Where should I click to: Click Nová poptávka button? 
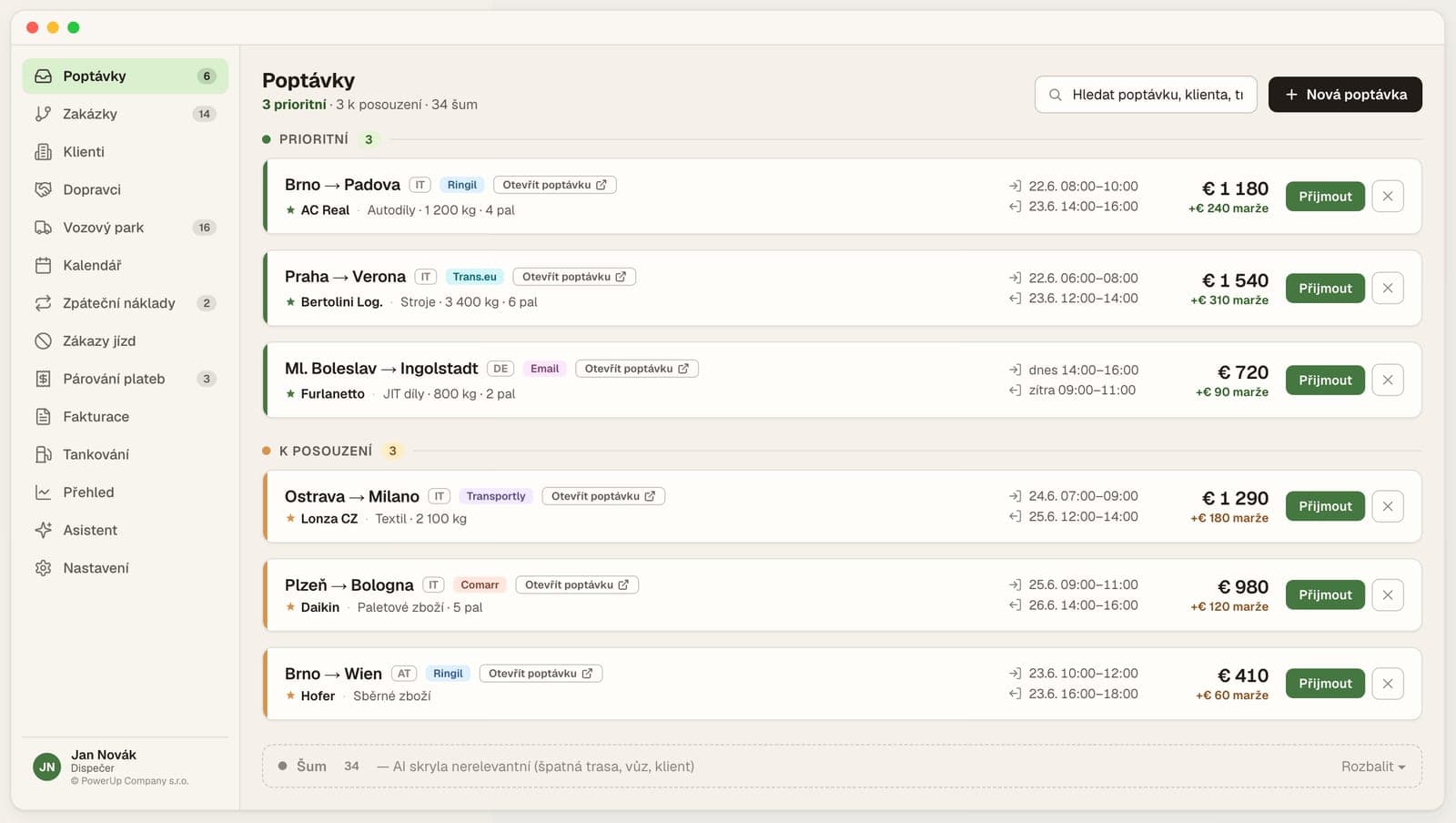1345,95
